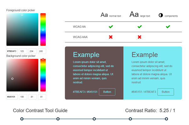Click the green checkmark for WCAG AA large text
This screenshot has height=125, width=189.
(140, 27)
